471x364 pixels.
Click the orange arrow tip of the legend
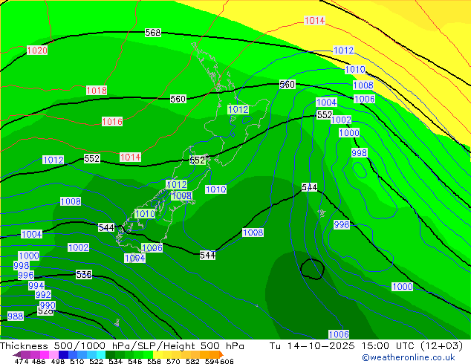pos(221,354)
